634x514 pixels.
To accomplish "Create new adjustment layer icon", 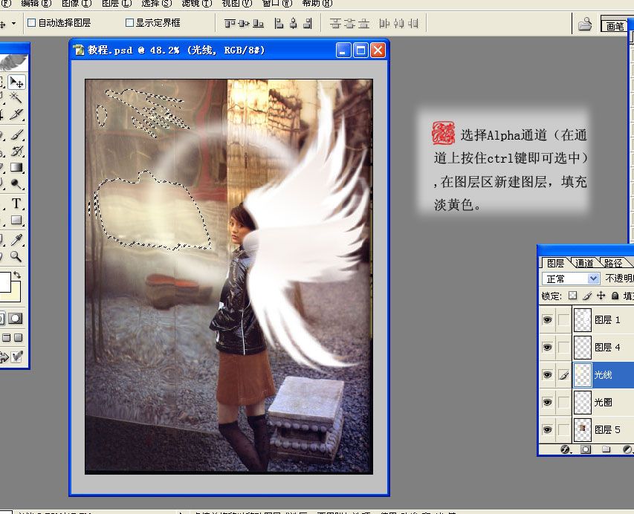I will (x=627, y=449).
